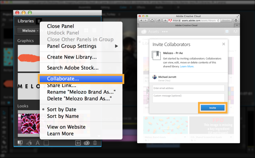The width and height of the screenshot is (255, 158).
Task: Choose Delete "Melozo Brand As..." item
Action: [79, 99]
